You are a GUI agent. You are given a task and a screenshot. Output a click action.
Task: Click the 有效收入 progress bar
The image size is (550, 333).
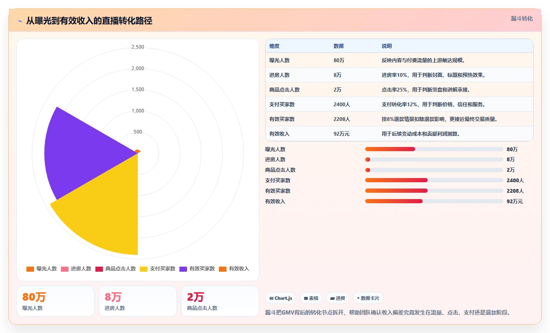coord(434,201)
